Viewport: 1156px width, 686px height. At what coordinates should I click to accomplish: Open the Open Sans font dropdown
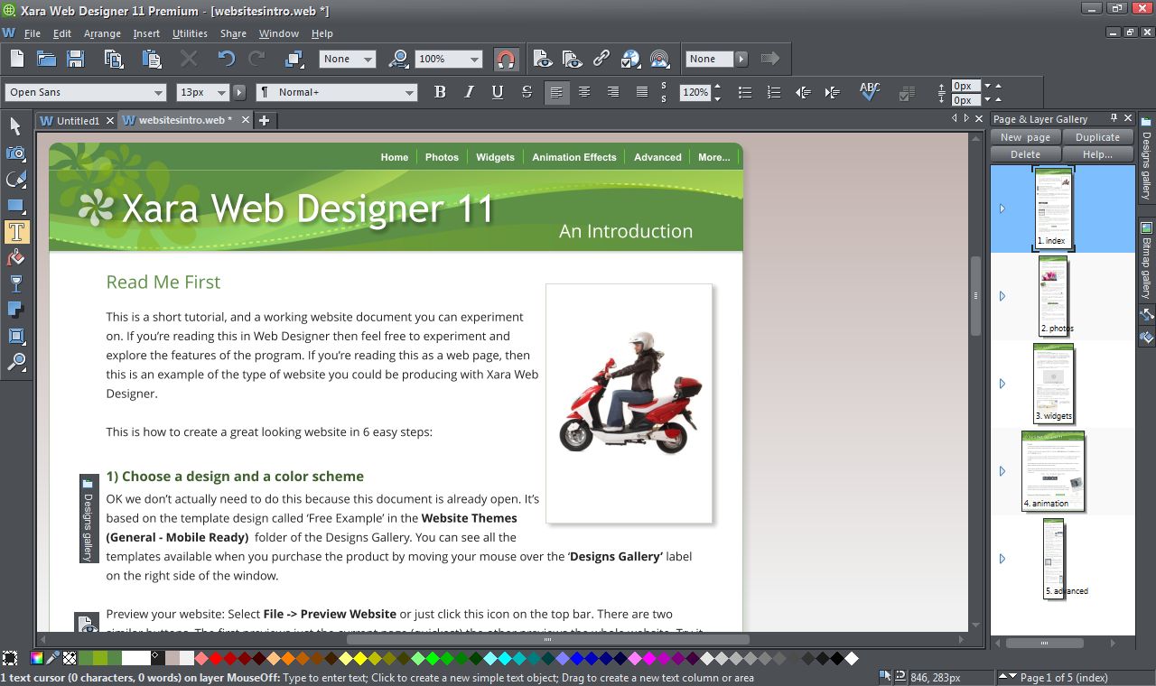click(x=159, y=92)
